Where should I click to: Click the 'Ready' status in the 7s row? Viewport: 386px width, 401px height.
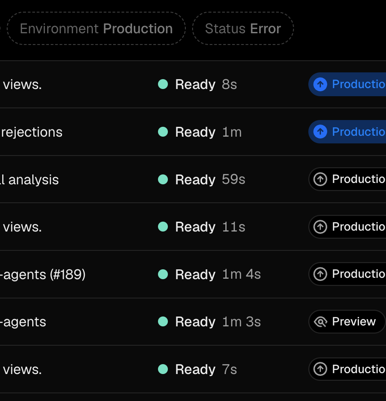[195, 370]
